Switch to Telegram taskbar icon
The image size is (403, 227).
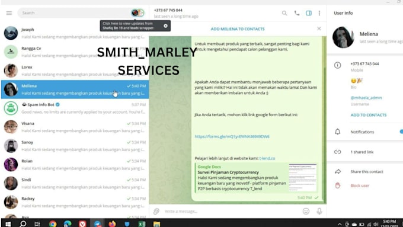(97, 223)
